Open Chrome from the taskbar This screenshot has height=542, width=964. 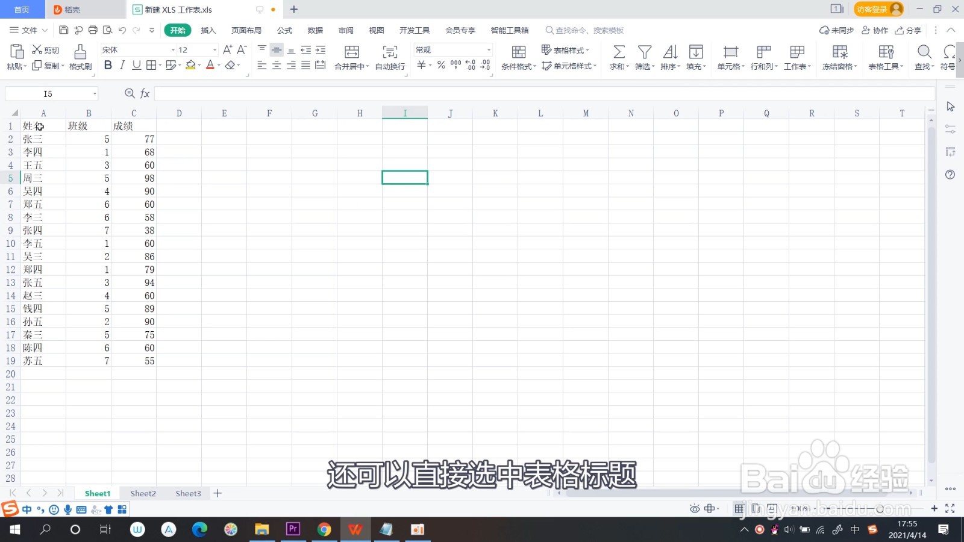[x=324, y=529]
